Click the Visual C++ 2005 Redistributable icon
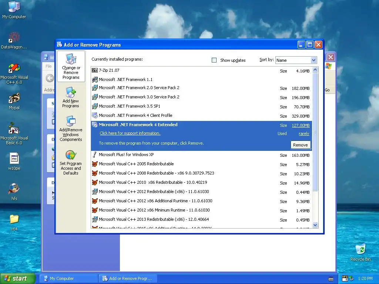379x284 pixels. tap(94, 164)
